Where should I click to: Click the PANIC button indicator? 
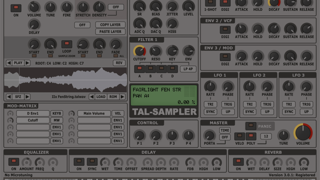pyautogui.click(x=251, y=126)
